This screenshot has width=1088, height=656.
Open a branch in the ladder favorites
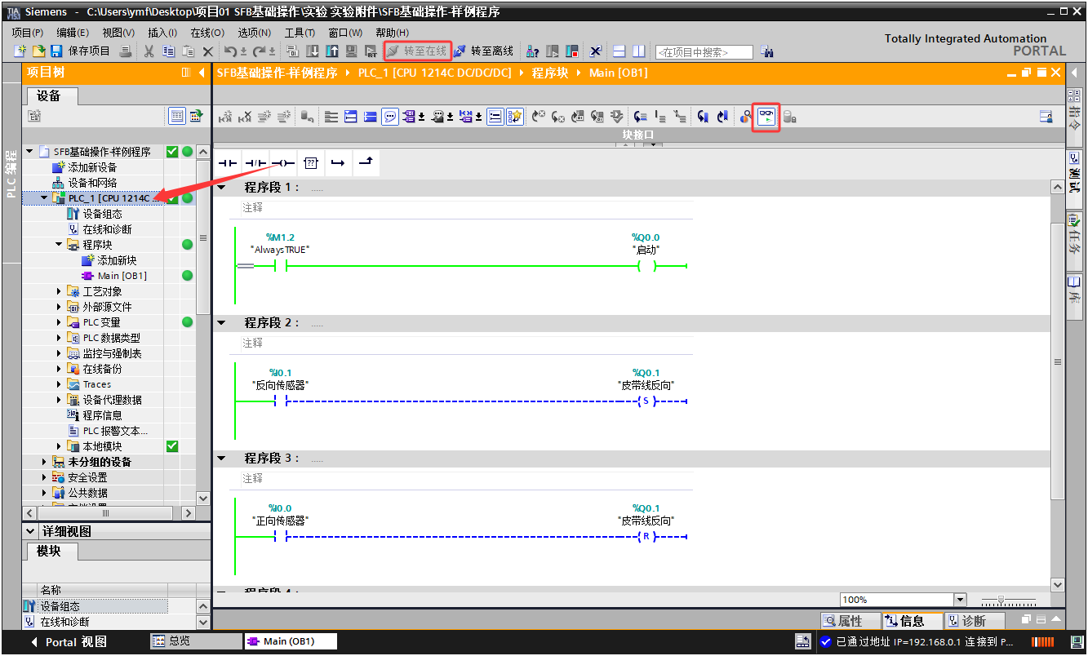337,163
